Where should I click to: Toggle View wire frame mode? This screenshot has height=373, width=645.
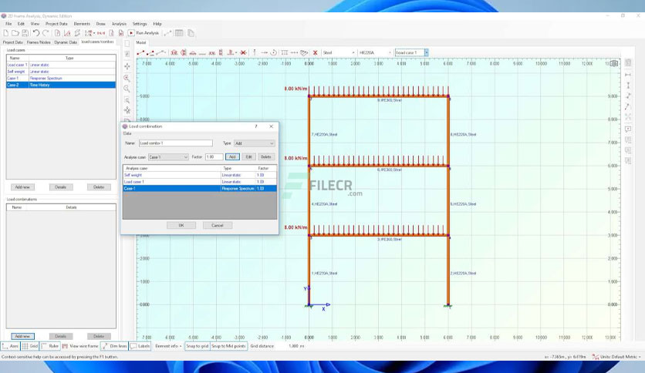80,346
